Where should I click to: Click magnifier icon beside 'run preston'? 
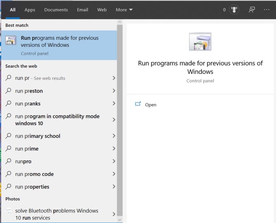point(8,90)
